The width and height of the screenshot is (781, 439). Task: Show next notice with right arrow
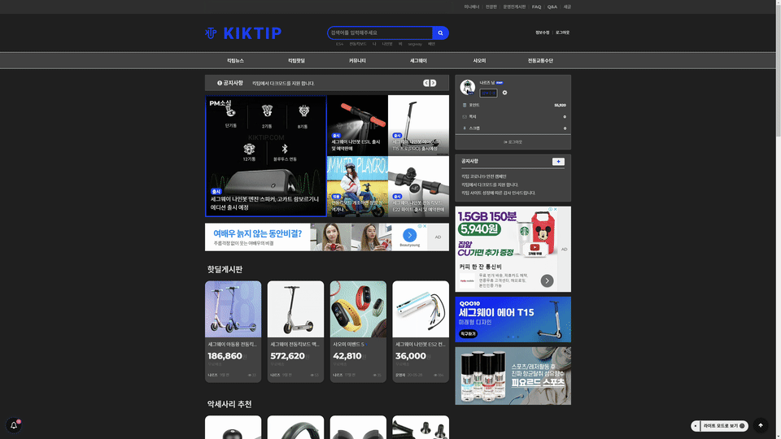pos(434,83)
